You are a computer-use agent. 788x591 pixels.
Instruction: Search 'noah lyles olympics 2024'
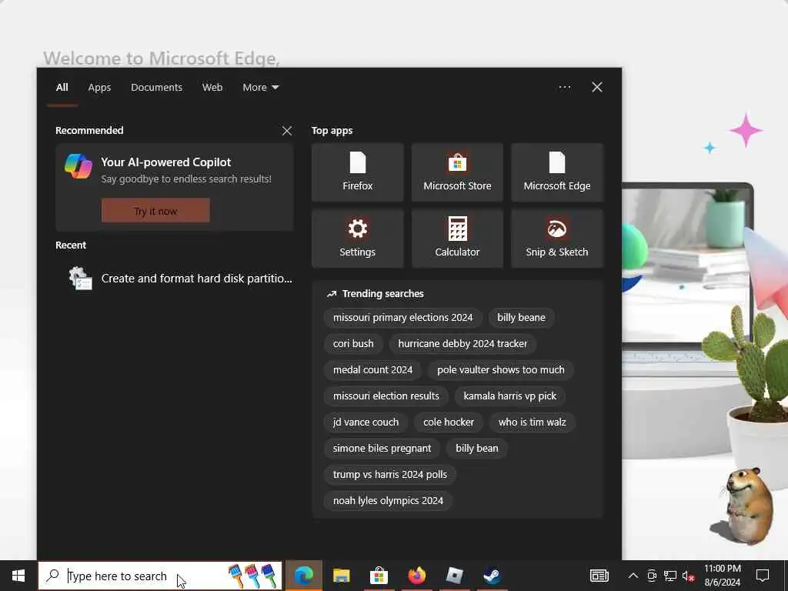coord(388,500)
